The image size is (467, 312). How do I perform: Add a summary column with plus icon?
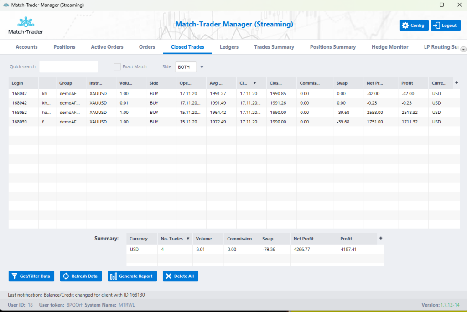(381, 238)
